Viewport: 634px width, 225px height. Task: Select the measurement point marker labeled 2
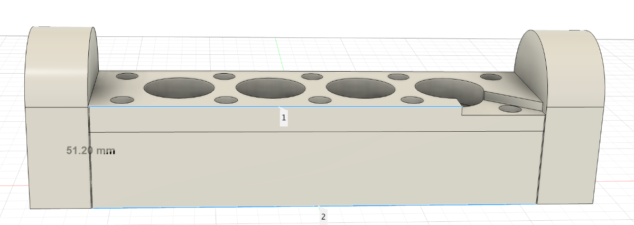[323, 216]
